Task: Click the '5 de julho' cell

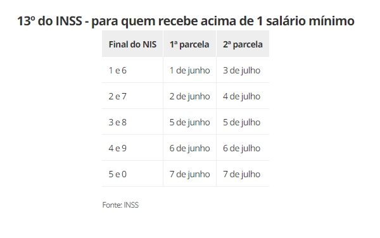Action: 243,122
